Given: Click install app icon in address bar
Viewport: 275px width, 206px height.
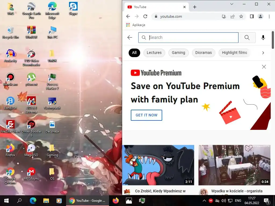Looking at the screenshot, I should coord(224,16).
